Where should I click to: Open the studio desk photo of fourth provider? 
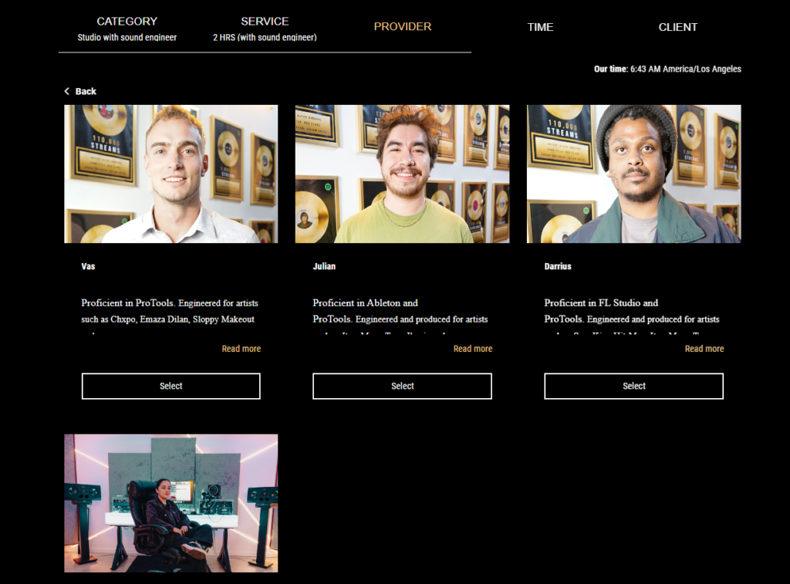pyautogui.click(x=170, y=503)
